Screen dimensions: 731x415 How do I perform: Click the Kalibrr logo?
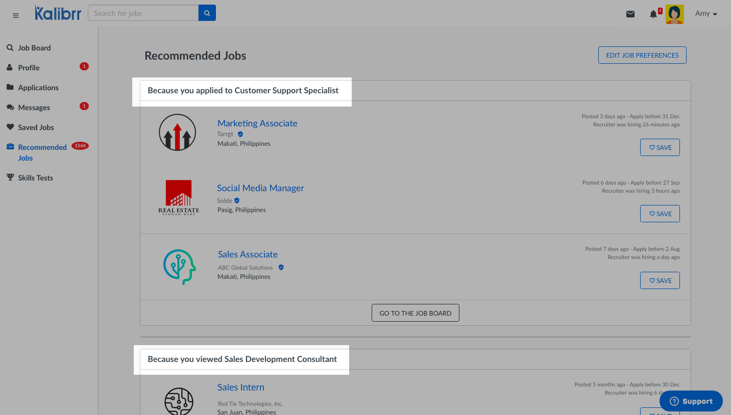(58, 13)
